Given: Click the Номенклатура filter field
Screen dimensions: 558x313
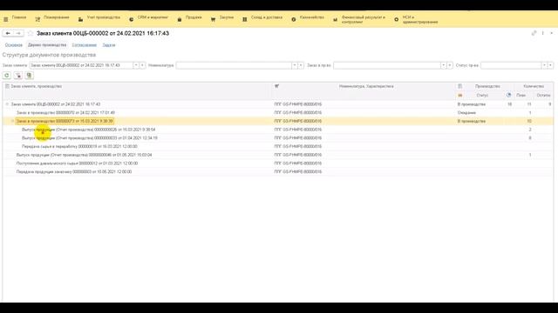Looking at the screenshot, I should pyautogui.click(x=234, y=65).
